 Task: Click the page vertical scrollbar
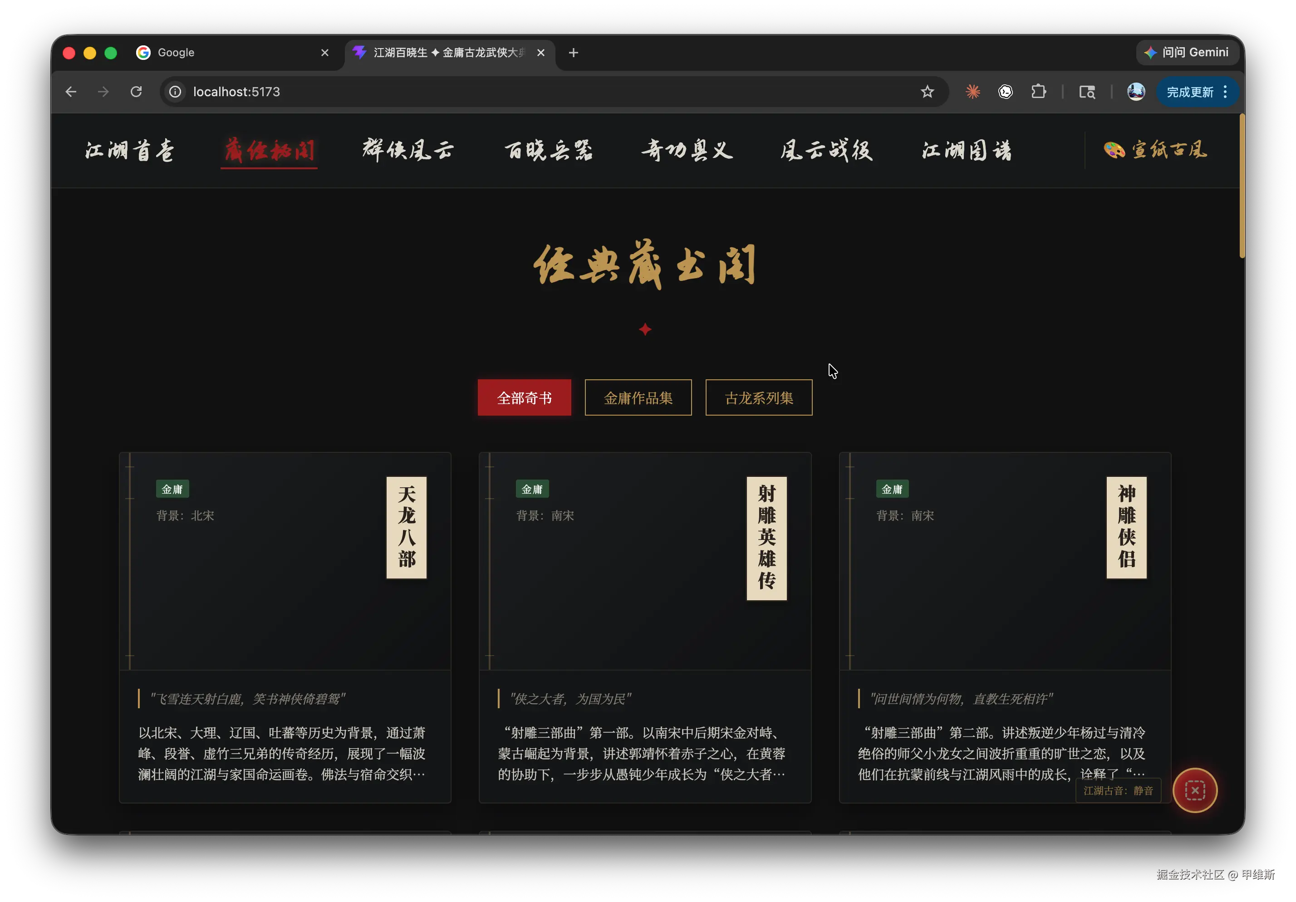[x=1242, y=186]
